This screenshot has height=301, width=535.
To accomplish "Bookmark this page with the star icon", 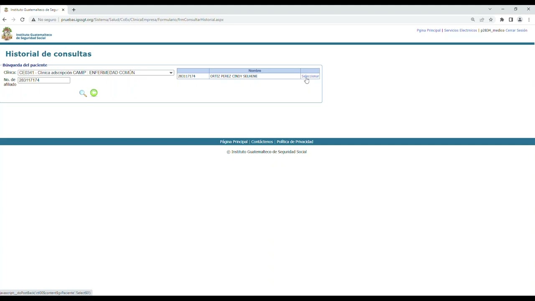I will [x=491, y=20].
